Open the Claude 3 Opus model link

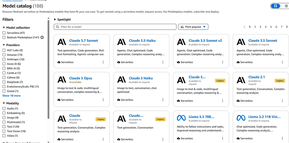[81, 78]
